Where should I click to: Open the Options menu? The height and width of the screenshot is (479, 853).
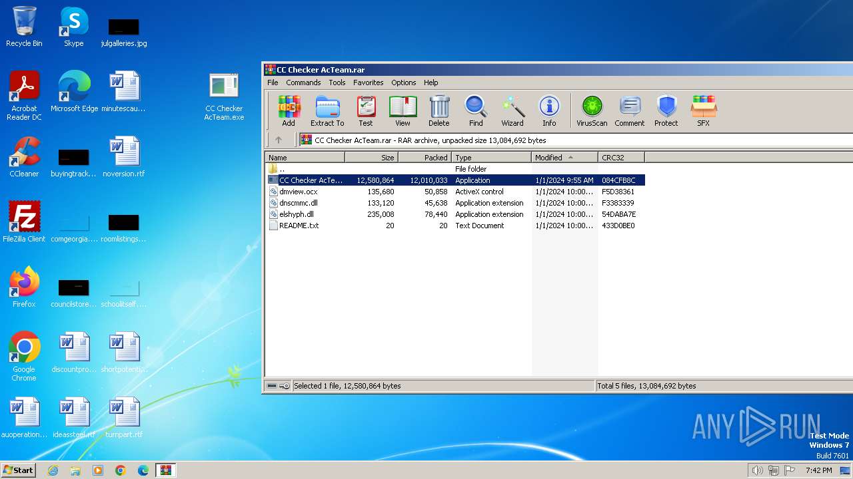404,82
